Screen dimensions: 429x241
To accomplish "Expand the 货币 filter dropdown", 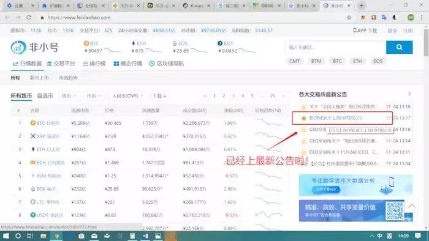I will 69,96.
